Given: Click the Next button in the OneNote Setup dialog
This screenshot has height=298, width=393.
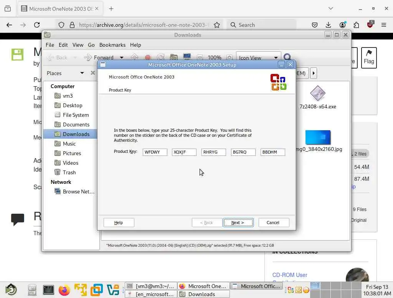Looking at the screenshot, I should [x=238, y=223].
